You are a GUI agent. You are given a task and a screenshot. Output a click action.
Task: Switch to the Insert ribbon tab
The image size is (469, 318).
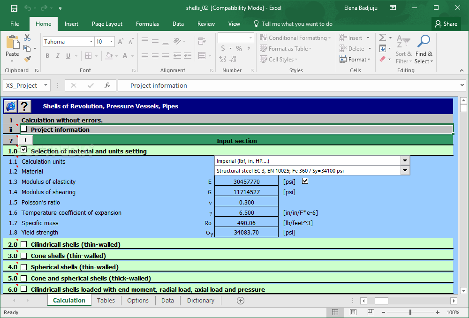tap(71, 24)
